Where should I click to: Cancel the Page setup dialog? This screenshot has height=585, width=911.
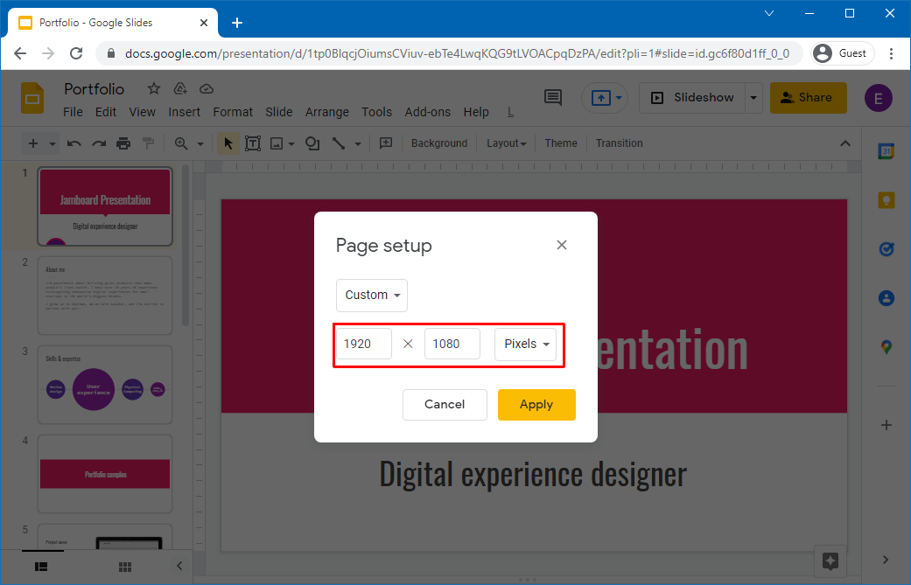coord(445,405)
